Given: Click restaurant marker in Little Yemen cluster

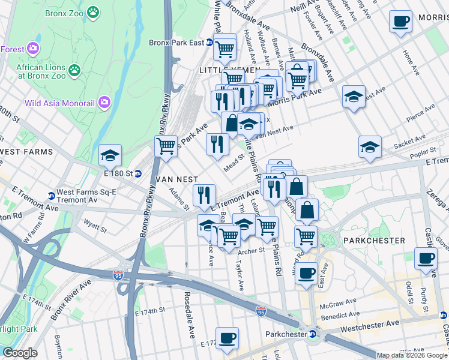Looking at the screenshot, I should [223, 102].
